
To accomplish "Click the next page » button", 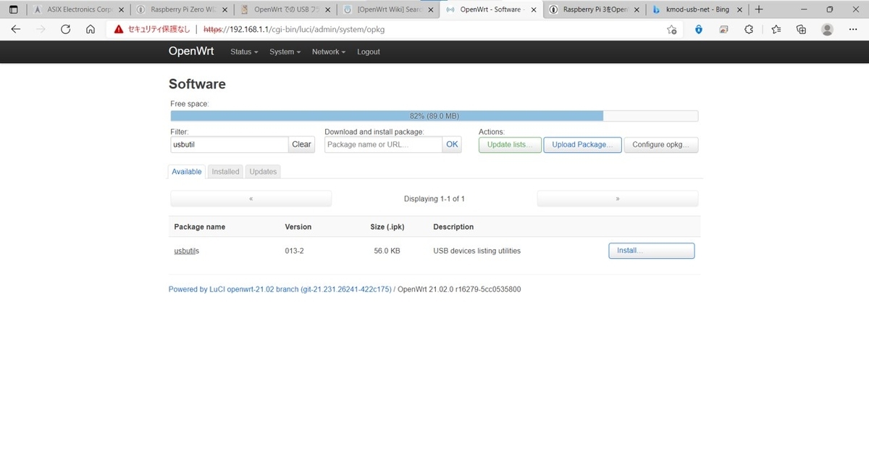I will click(618, 199).
